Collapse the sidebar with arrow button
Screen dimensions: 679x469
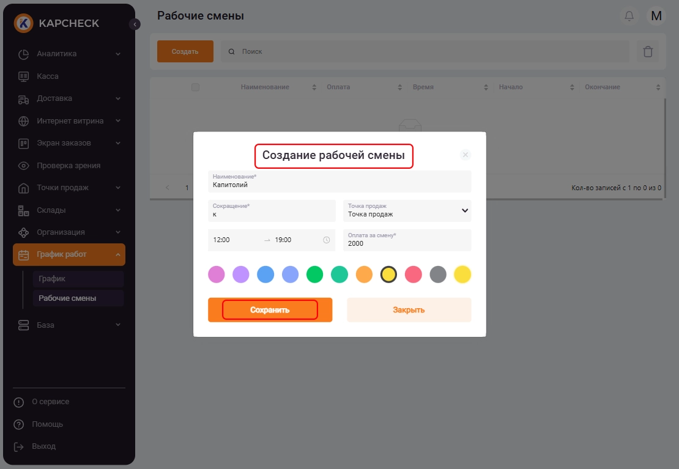(135, 24)
